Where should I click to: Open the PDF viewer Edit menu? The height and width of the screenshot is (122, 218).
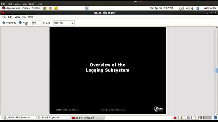(x=10, y=17)
